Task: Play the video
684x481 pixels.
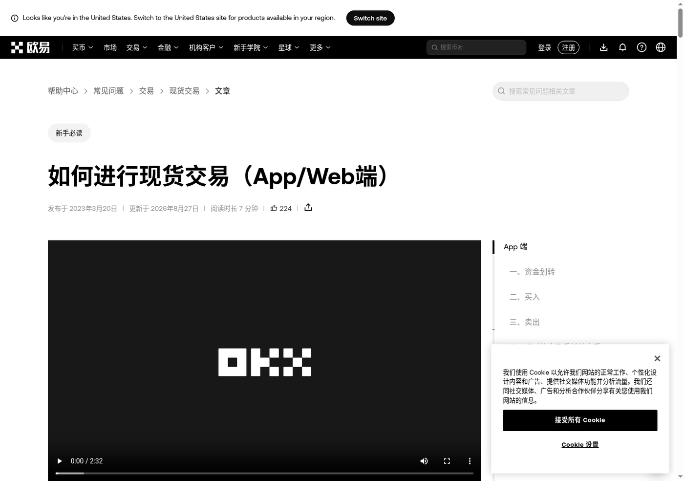Action: [x=60, y=461]
